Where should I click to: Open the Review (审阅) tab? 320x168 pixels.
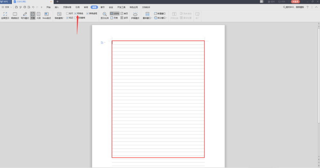point(86,7)
